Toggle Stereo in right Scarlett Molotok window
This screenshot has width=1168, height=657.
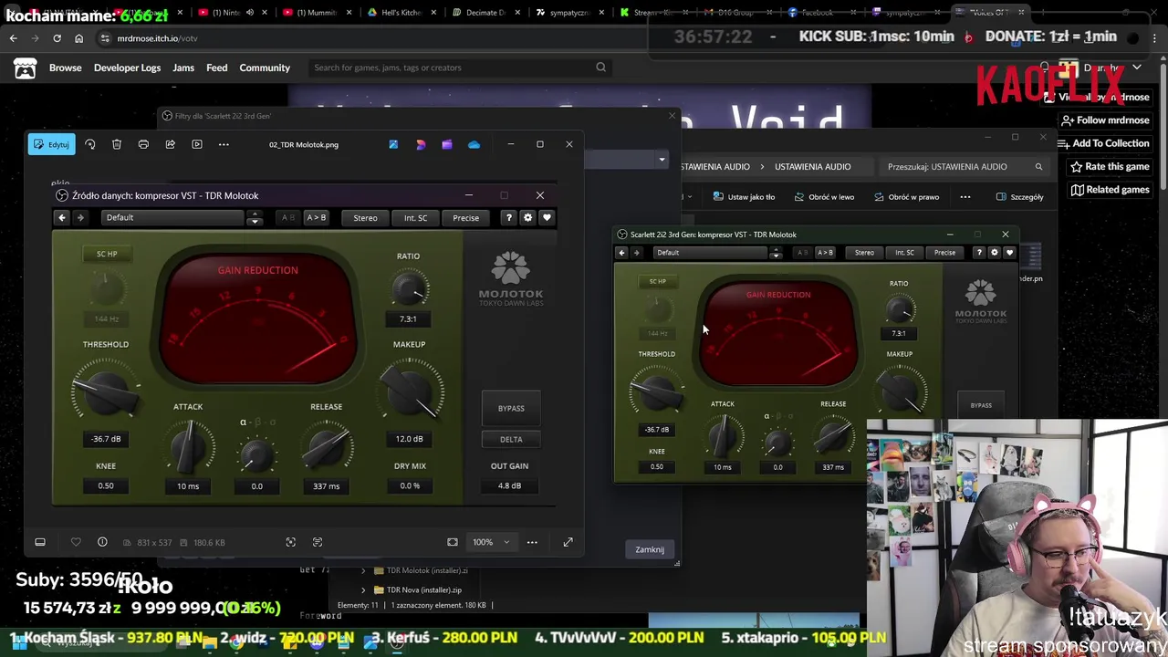pos(864,253)
